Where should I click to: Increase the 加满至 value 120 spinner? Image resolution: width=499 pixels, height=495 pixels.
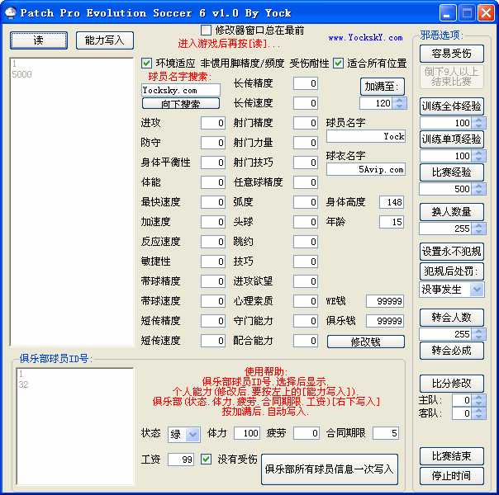(x=400, y=100)
